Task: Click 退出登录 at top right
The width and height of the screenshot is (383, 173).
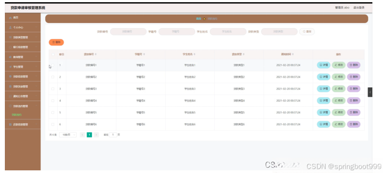Action: click(x=359, y=8)
